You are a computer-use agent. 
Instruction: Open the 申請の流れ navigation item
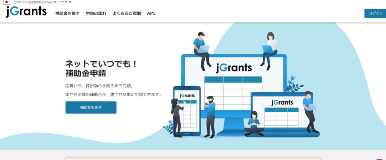tap(96, 13)
